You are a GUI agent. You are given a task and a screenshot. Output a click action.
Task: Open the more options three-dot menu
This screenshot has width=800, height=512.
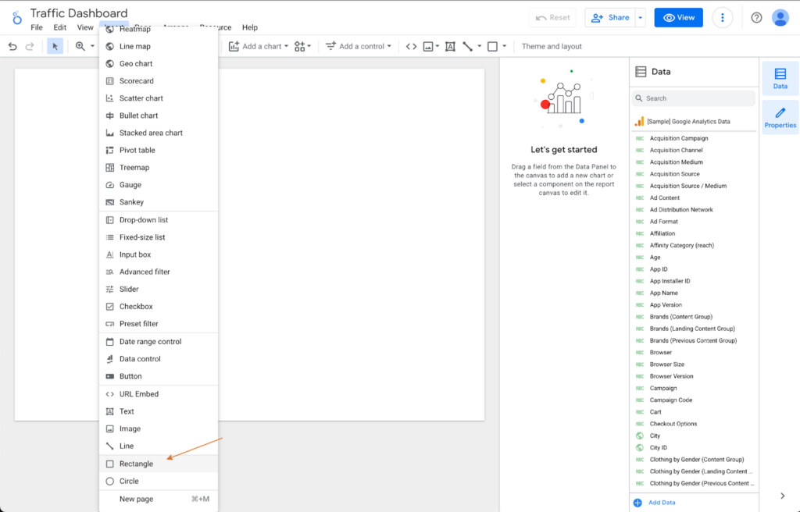click(723, 17)
